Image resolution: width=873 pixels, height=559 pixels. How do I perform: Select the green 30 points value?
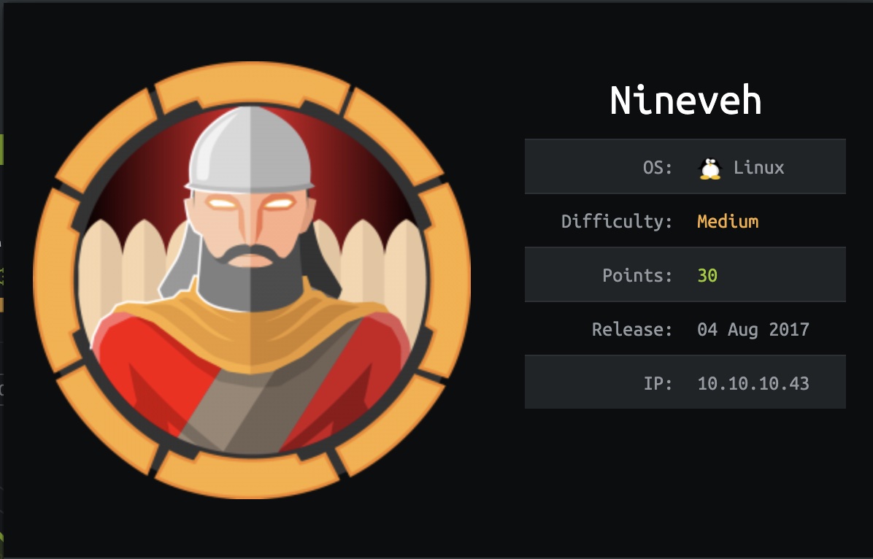(x=707, y=276)
